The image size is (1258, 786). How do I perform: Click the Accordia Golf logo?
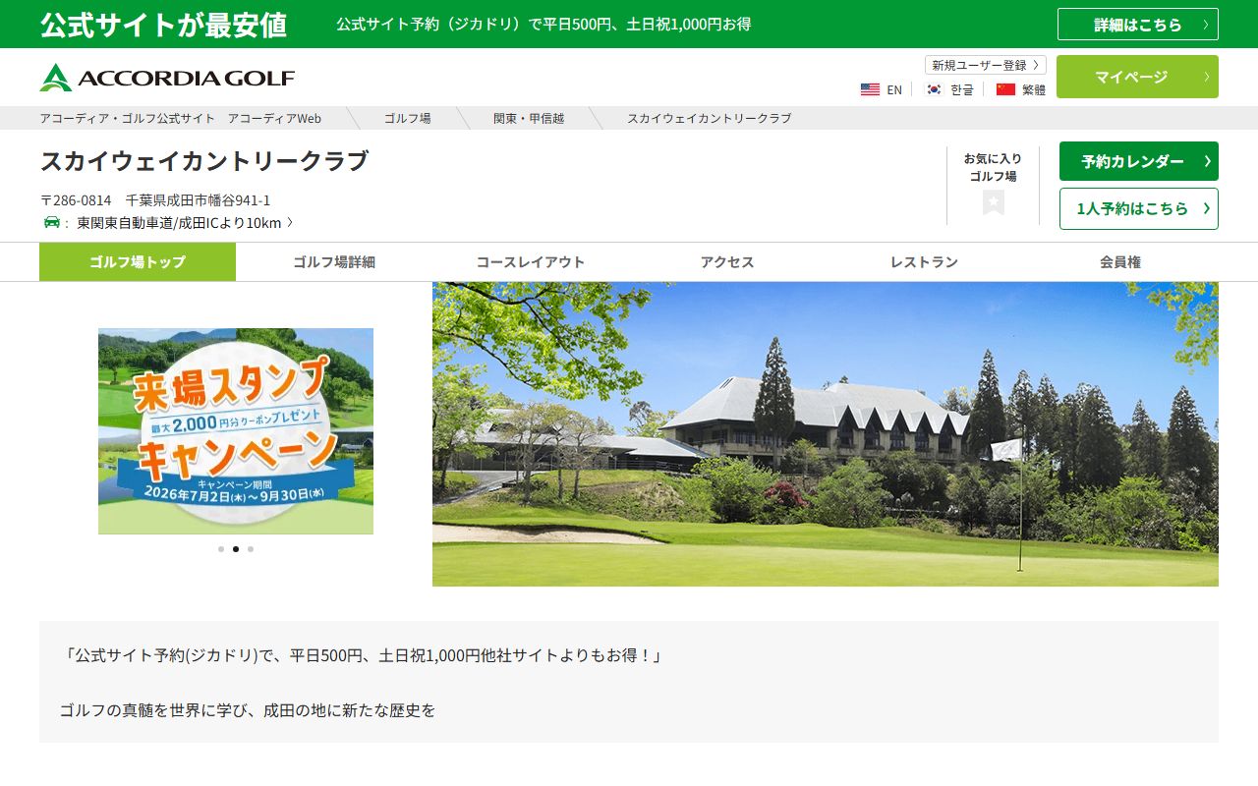(x=167, y=78)
